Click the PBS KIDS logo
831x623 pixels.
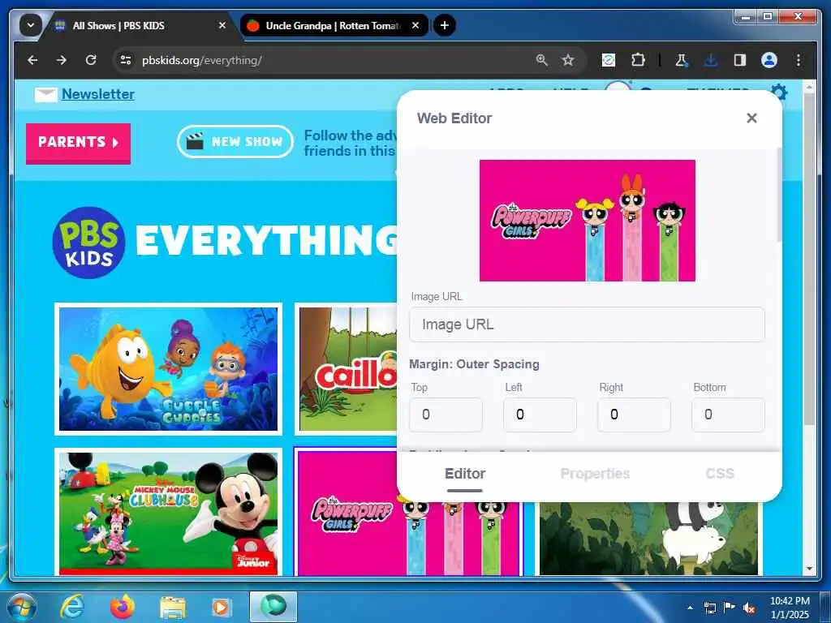coord(89,243)
